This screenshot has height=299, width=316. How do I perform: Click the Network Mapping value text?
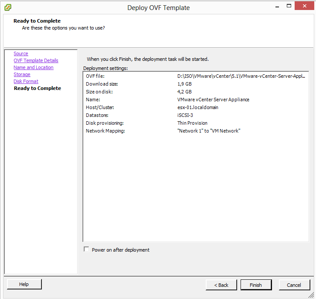(209, 131)
